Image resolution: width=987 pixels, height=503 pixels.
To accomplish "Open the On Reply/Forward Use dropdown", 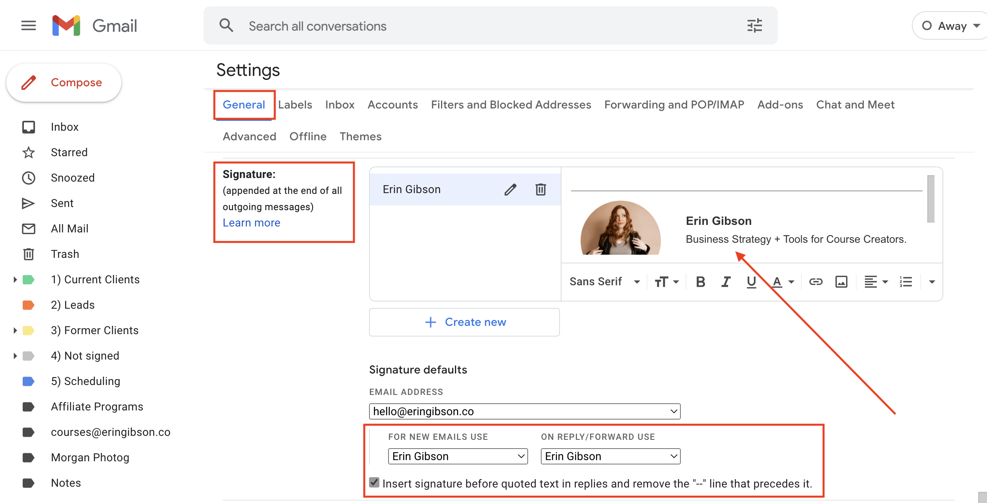I will coord(610,456).
